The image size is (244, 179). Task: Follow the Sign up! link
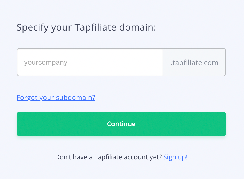176,157
